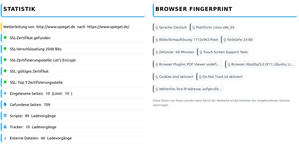
Task: Click the fingerprint icon beside Sprache: Deutsch
Action: (156, 27)
